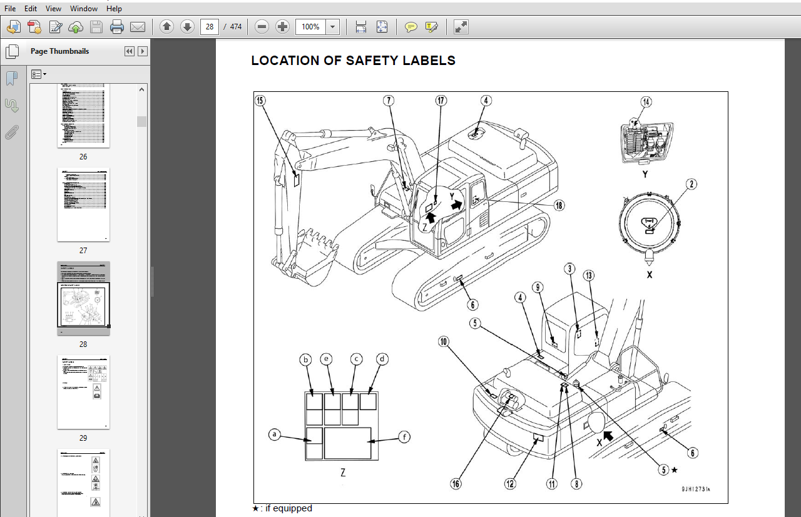Viewport: 801px width, 517px height.
Task: Open the zoom level dropdown arrow
Action: 333,27
